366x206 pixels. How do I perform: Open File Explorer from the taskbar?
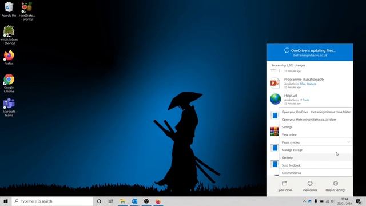pos(122,201)
